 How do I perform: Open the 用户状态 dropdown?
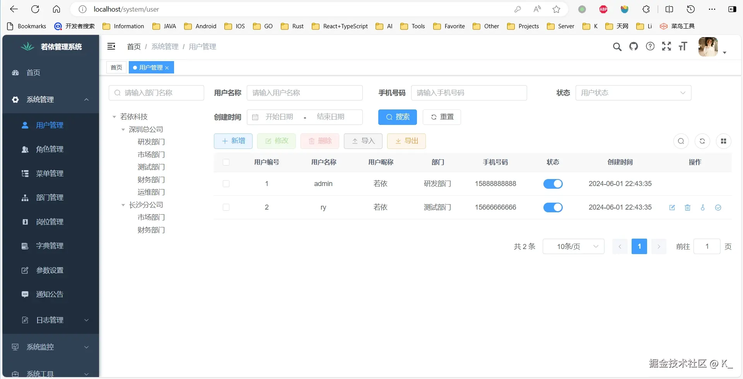[x=633, y=93]
